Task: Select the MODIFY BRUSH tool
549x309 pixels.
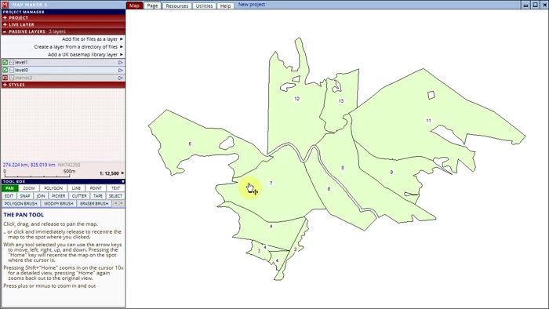Action: tap(59, 204)
